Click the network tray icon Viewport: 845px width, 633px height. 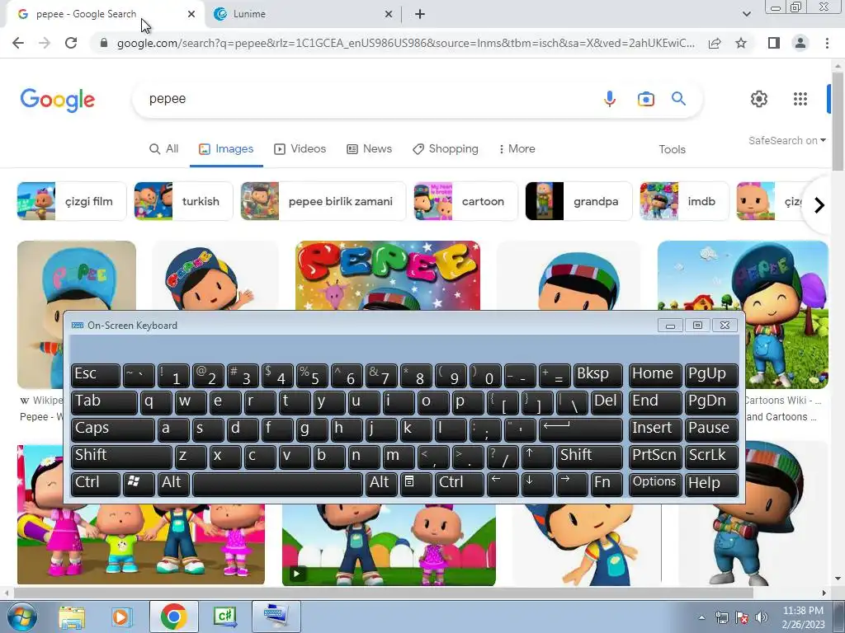721,617
